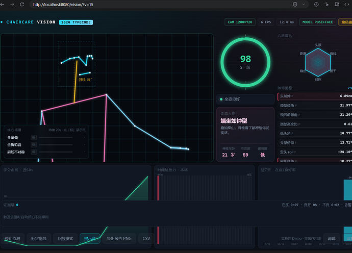352x253 pixels.
Task: Switch to 回放模式 playback mode
Action: [65, 238]
